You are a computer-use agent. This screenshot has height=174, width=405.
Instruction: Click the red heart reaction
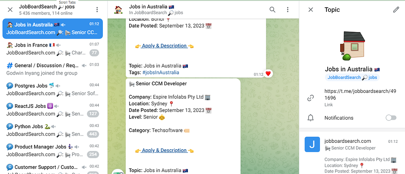[x=268, y=74]
